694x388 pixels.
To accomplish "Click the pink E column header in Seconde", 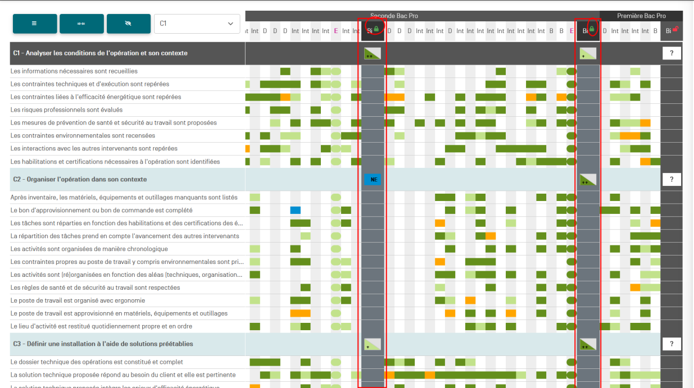I will pyautogui.click(x=336, y=31).
